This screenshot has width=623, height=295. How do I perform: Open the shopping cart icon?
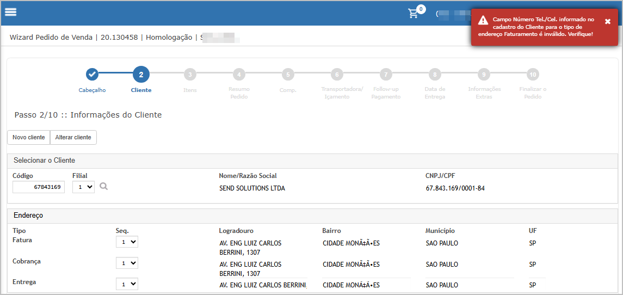pyautogui.click(x=414, y=14)
